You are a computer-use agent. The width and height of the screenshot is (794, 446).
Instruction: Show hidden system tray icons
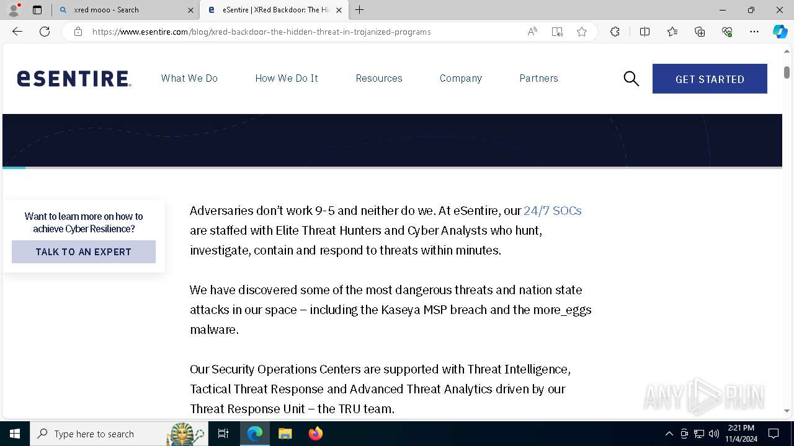click(x=669, y=434)
